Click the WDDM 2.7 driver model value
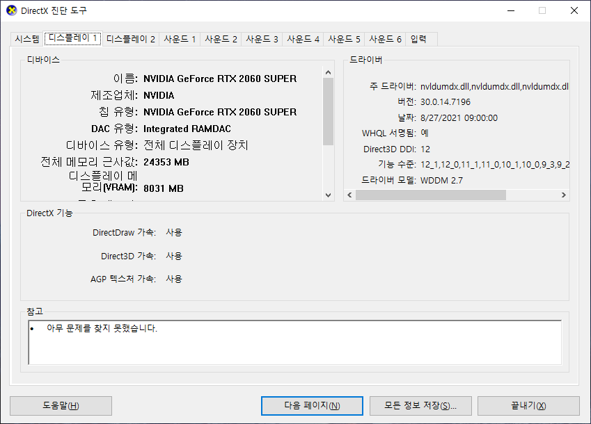591x424 pixels. coord(441,181)
